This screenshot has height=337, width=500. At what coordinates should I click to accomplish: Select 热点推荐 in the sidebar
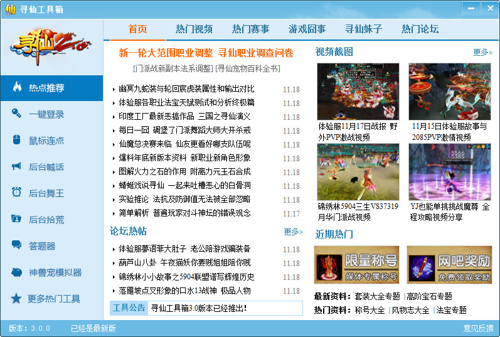51,88
